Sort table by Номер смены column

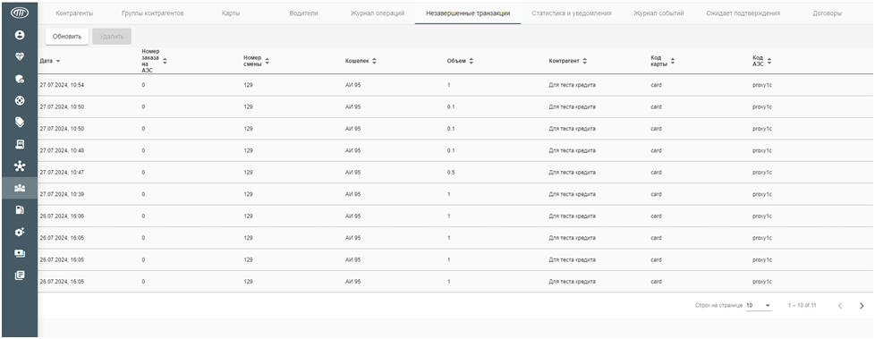(x=257, y=61)
